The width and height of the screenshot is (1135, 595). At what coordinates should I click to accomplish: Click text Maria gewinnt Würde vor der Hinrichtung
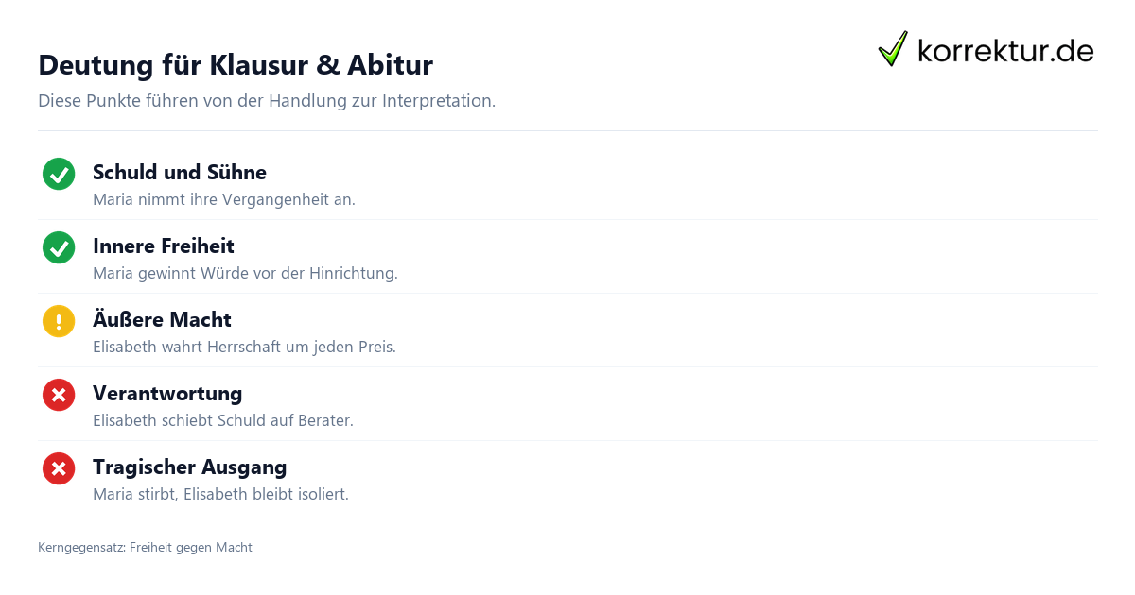coord(245,274)
